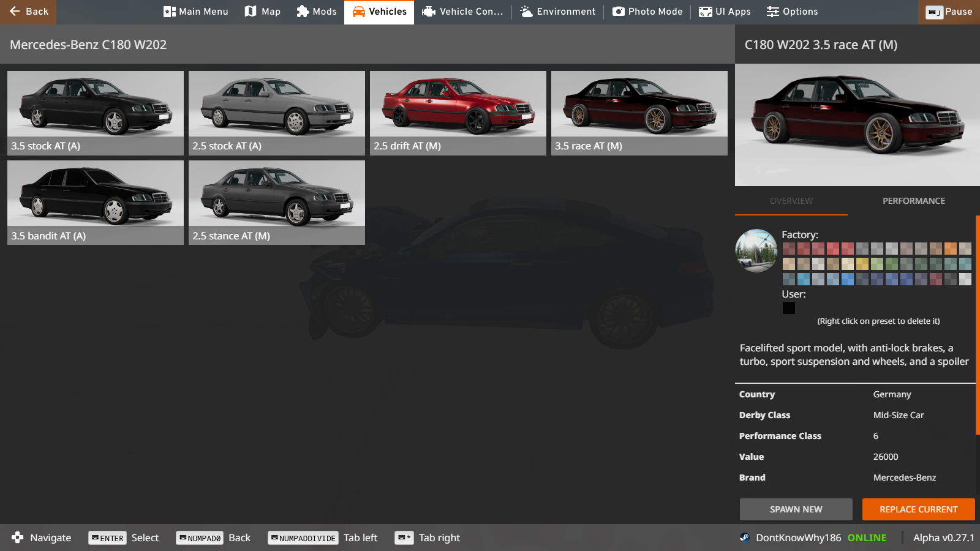This screenshot has width=980, height=551.
Task: Click the 'Mercedes-Benz C180 W202' heading
Action: [x=88, y=45]
